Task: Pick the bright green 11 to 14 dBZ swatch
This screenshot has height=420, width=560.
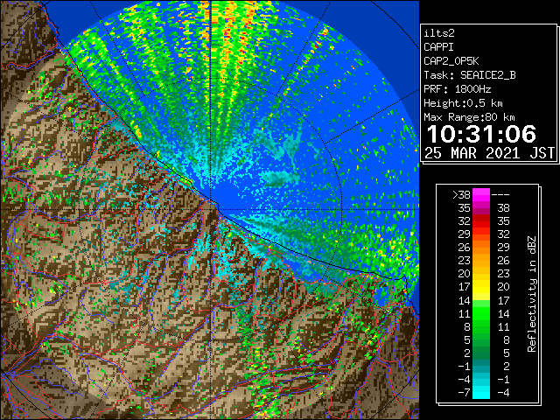Action: [x=481, y=313]
